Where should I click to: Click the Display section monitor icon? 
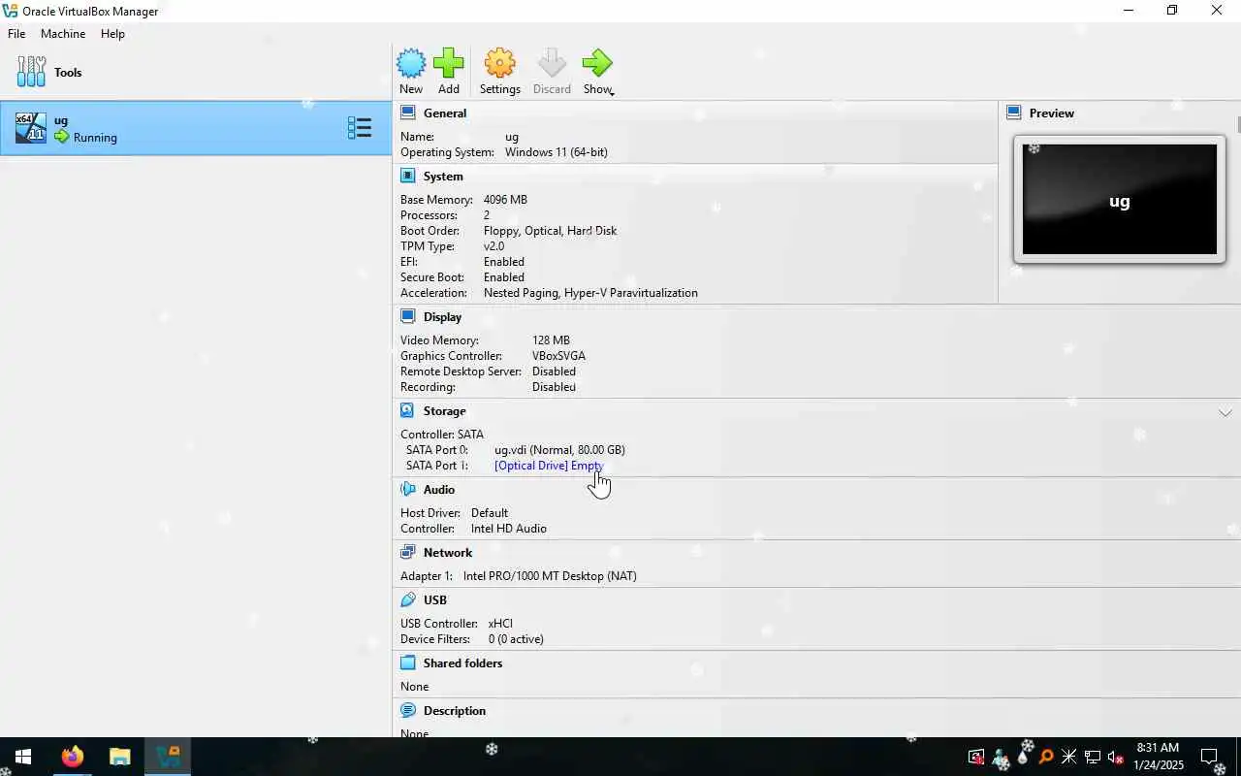(x=408, y=317)
